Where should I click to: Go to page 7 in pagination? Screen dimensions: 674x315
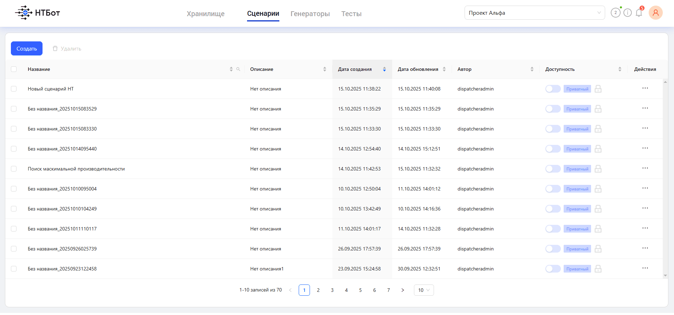click(x=389, y=290)
